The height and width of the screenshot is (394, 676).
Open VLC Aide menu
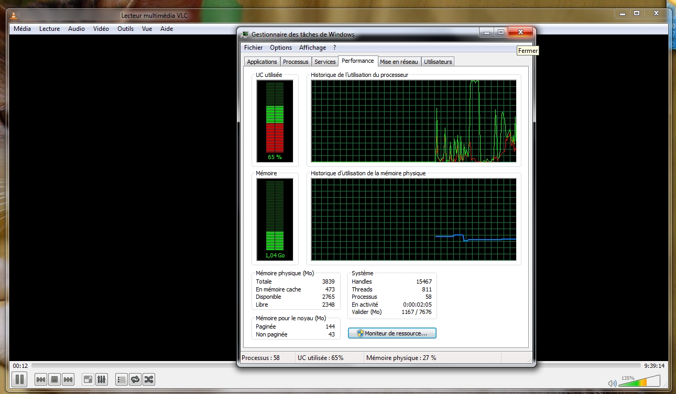point(167,29)
